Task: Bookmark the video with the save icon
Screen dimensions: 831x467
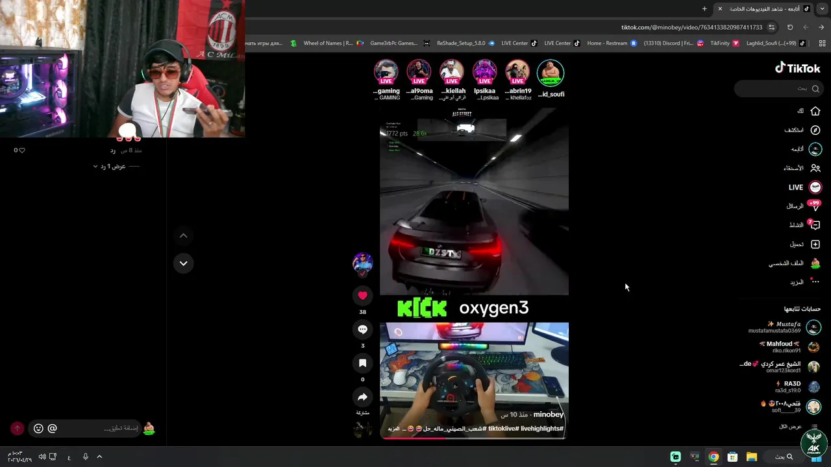Action: pos(362,363)
